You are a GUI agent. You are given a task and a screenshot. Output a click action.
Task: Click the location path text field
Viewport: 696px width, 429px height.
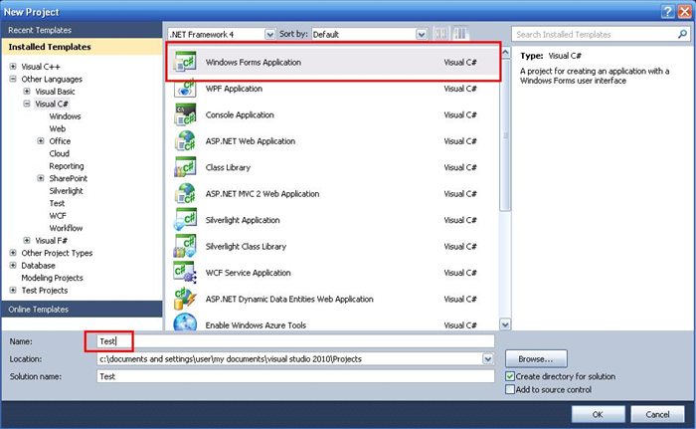point(290,358)
